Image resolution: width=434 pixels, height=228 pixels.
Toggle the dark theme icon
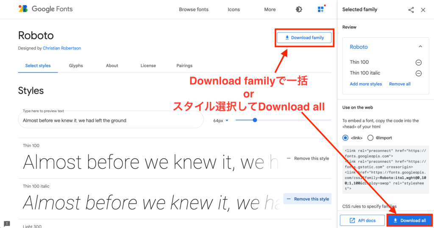click(299, 9)
